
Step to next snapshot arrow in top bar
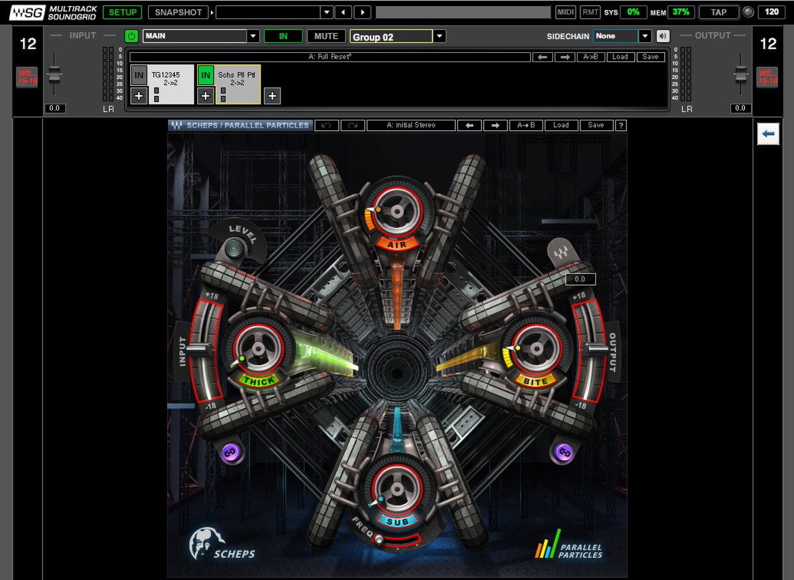pos(362,12)
